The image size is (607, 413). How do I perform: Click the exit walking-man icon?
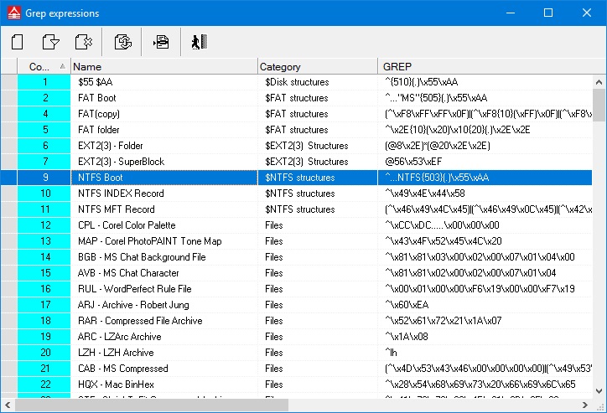(198, 41)
